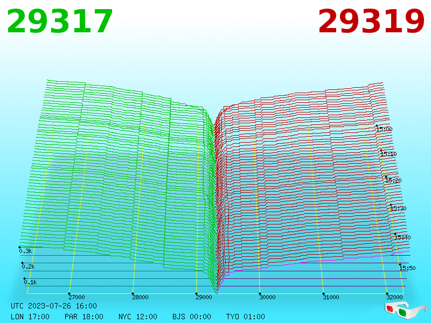Image resolution: width=431 pixels, height=323 pixels.
Task: Click the red ask price 29319
Action: (371, 21)
